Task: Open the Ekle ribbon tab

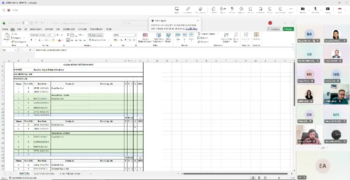Action: pos(19,29)
